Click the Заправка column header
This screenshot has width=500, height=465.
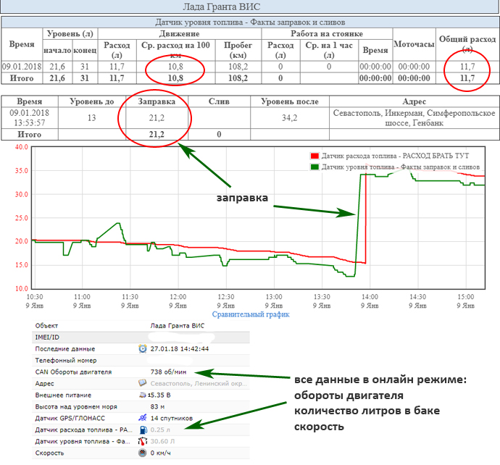pyautogui.click(x=156, y=102)
